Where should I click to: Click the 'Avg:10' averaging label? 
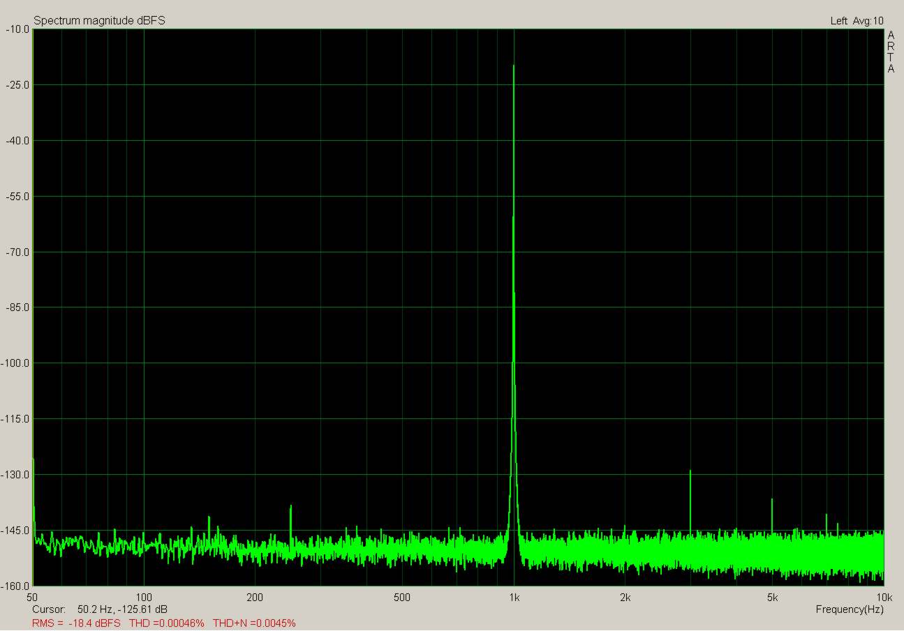pyautogui.click(x=868, y=21)
